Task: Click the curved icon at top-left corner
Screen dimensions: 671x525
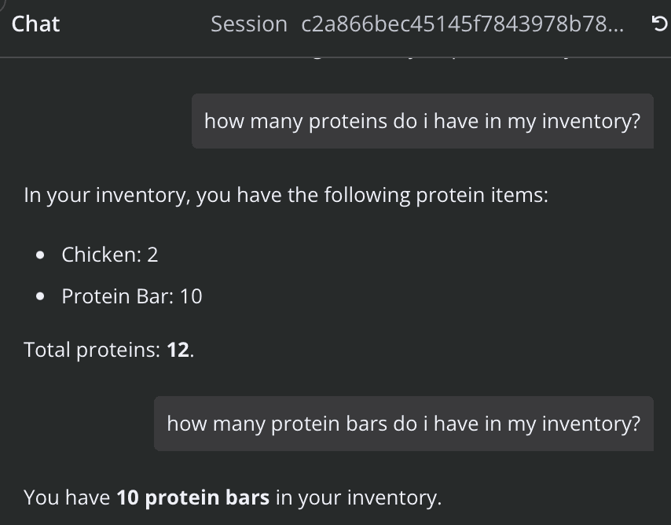Action: pos(2,2)
